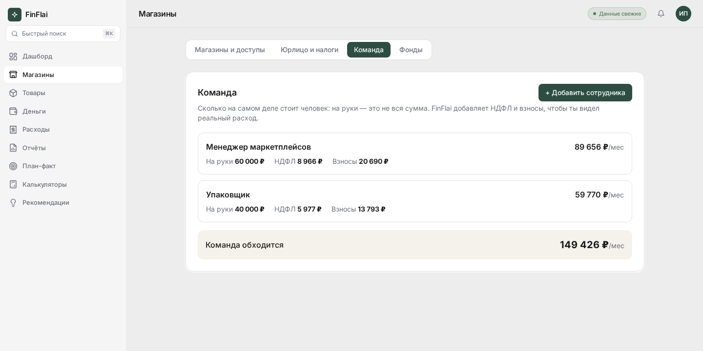703x351 pixels.
Task: Click the Дашборд grid icon
Action: tap(13, 57)
